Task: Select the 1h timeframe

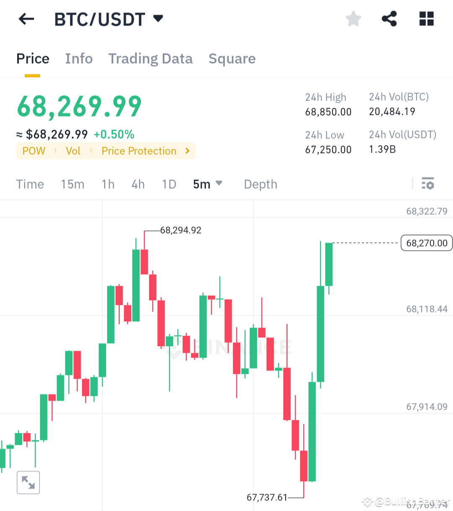Action: pyautogui.click(x=108, y=184)
